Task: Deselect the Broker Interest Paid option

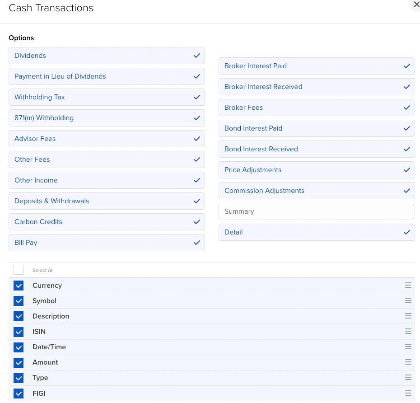Action: click(x=316, y=66)
